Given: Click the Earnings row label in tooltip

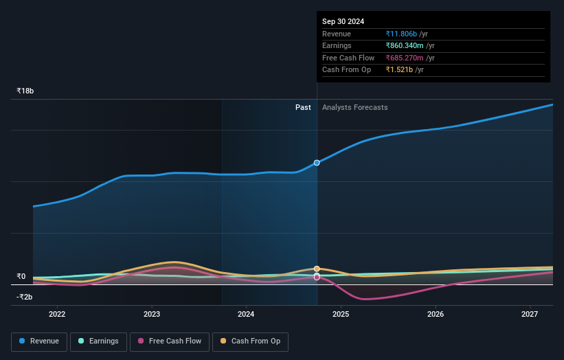Looking at the screenshot, I should (337, 45).
